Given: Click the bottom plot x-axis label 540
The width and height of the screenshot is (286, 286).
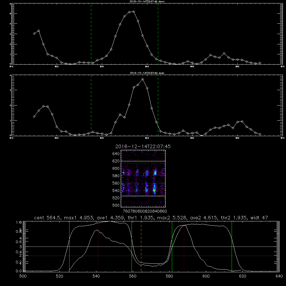Looking at the screenshot, I should 96,276.
